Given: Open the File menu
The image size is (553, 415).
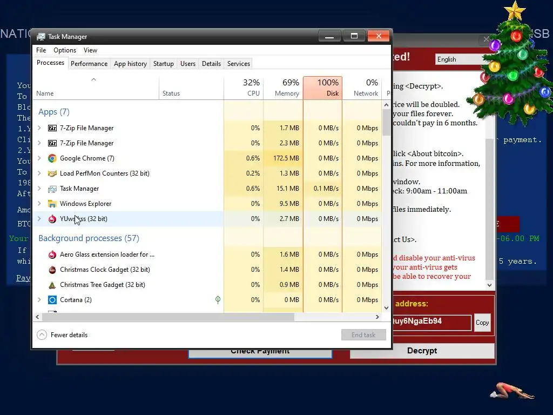Looking at the screenshot, I should click(x=41, y=50).
